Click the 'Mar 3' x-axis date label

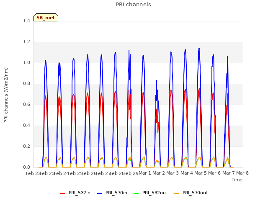tap(173, 173)
